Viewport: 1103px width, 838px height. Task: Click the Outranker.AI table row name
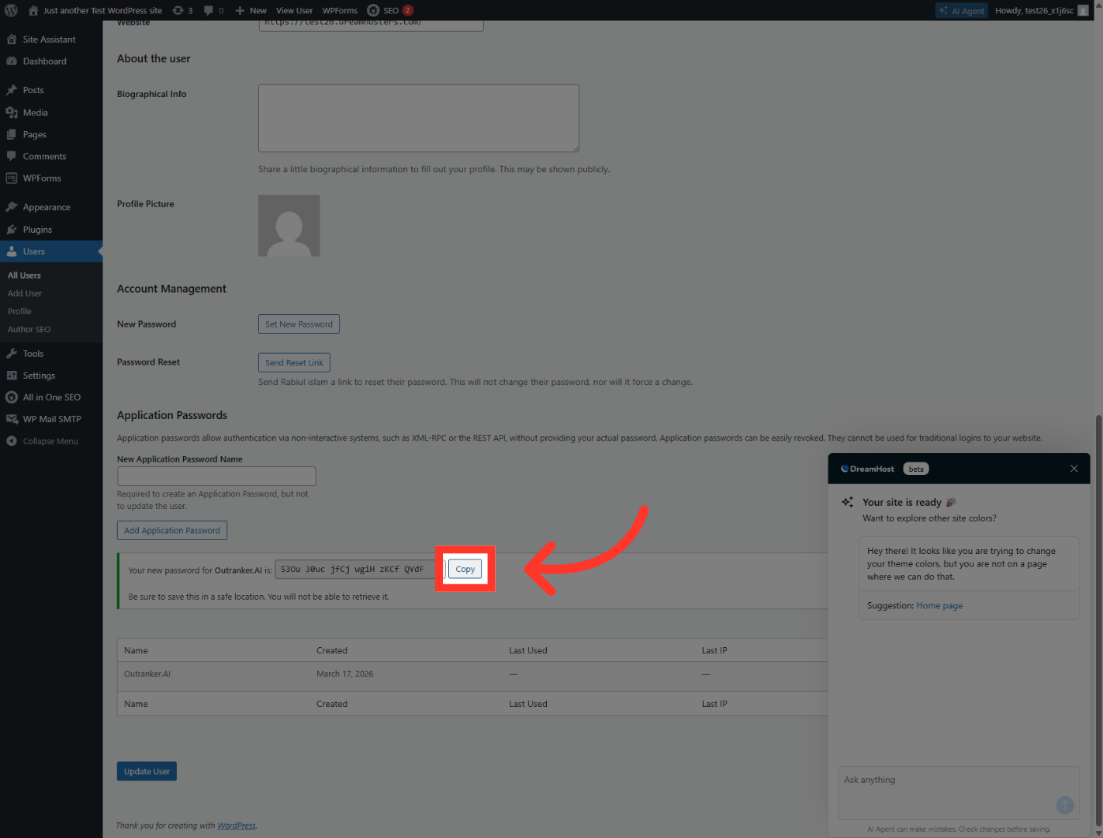[147, 674]
